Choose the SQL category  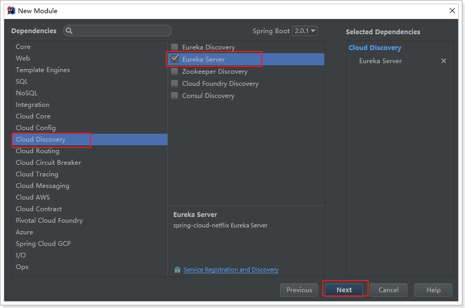coord(90,82)
